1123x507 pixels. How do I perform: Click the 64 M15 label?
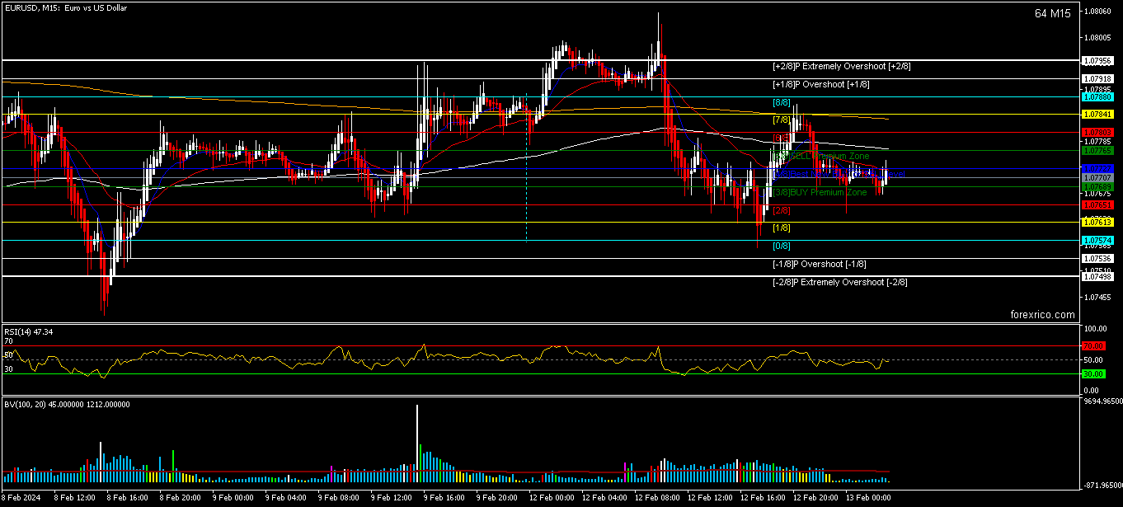pos(1052,13)
